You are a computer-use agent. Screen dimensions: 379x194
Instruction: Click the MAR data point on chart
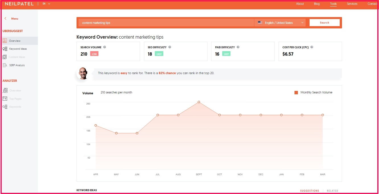click(x=323, y=115)
